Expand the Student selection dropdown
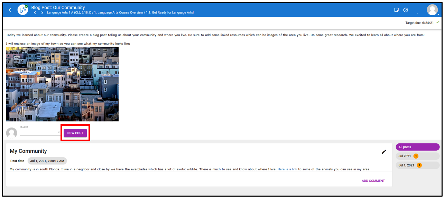The width and height of the screenshot is (445, 198). tap(59, 132)
